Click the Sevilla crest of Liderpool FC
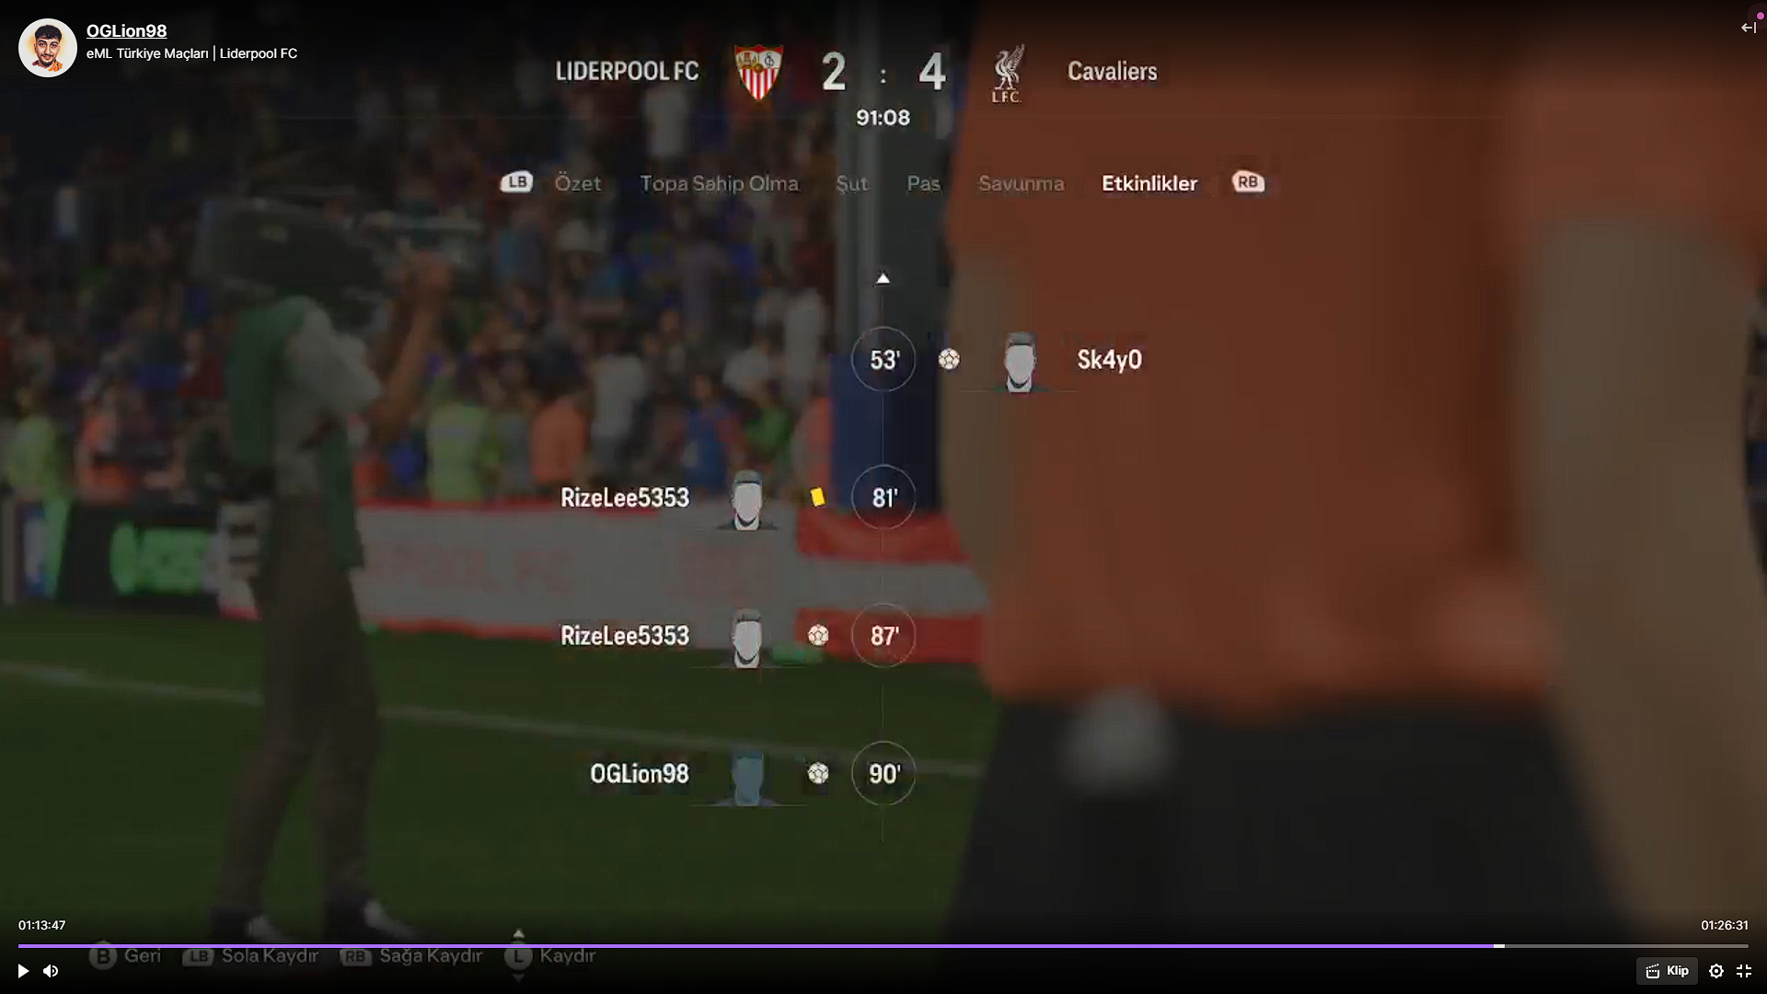1767x994 pixels. pos(758,72)
